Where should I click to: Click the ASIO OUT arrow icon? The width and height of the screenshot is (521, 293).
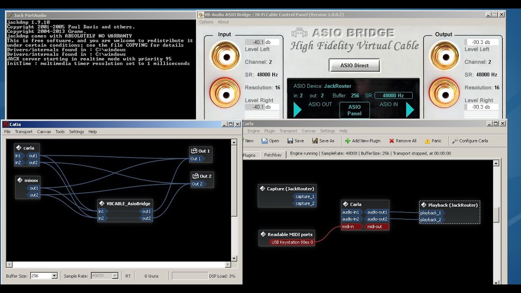coord(298,110)
